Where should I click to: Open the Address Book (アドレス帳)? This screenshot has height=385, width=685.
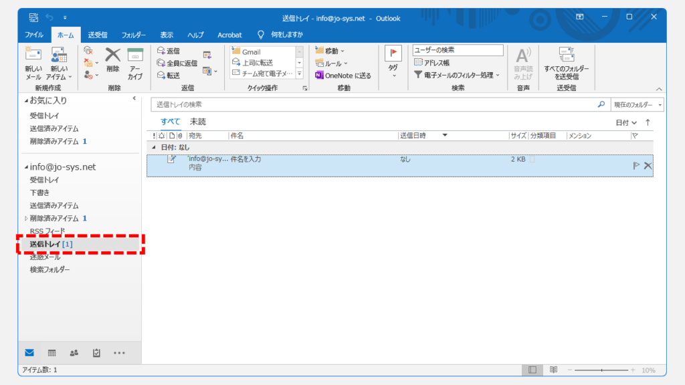coord(432,62)
